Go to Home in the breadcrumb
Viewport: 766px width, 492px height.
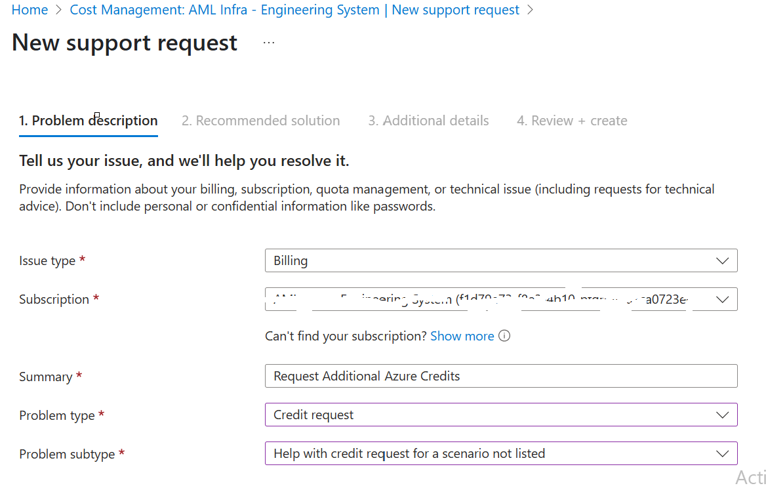click(30, 10)
